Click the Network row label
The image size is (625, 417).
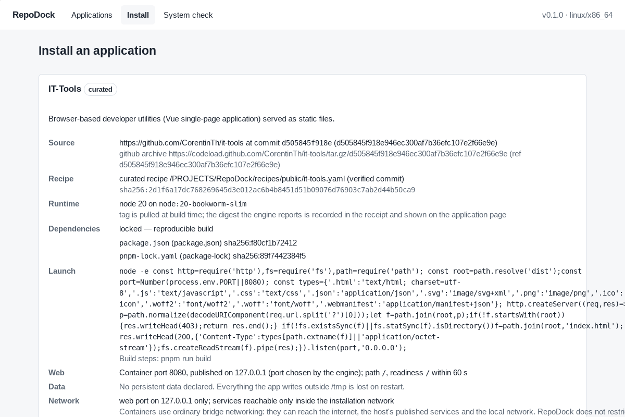point(64,401)
